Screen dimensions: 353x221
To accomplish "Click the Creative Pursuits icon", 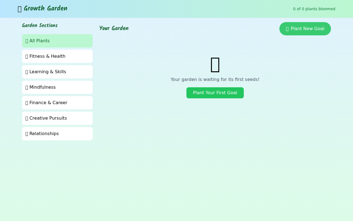I will coord(27,118).
